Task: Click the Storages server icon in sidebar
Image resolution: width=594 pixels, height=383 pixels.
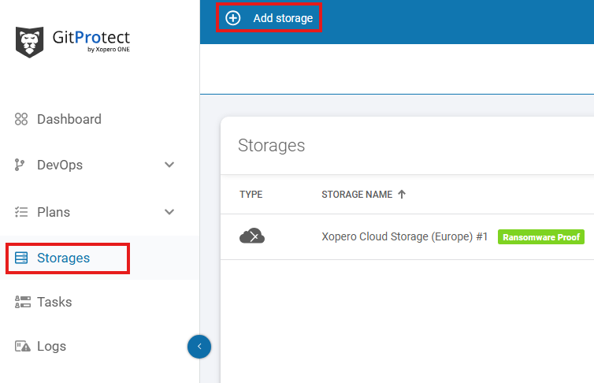Action: click(x=21, y=258)
